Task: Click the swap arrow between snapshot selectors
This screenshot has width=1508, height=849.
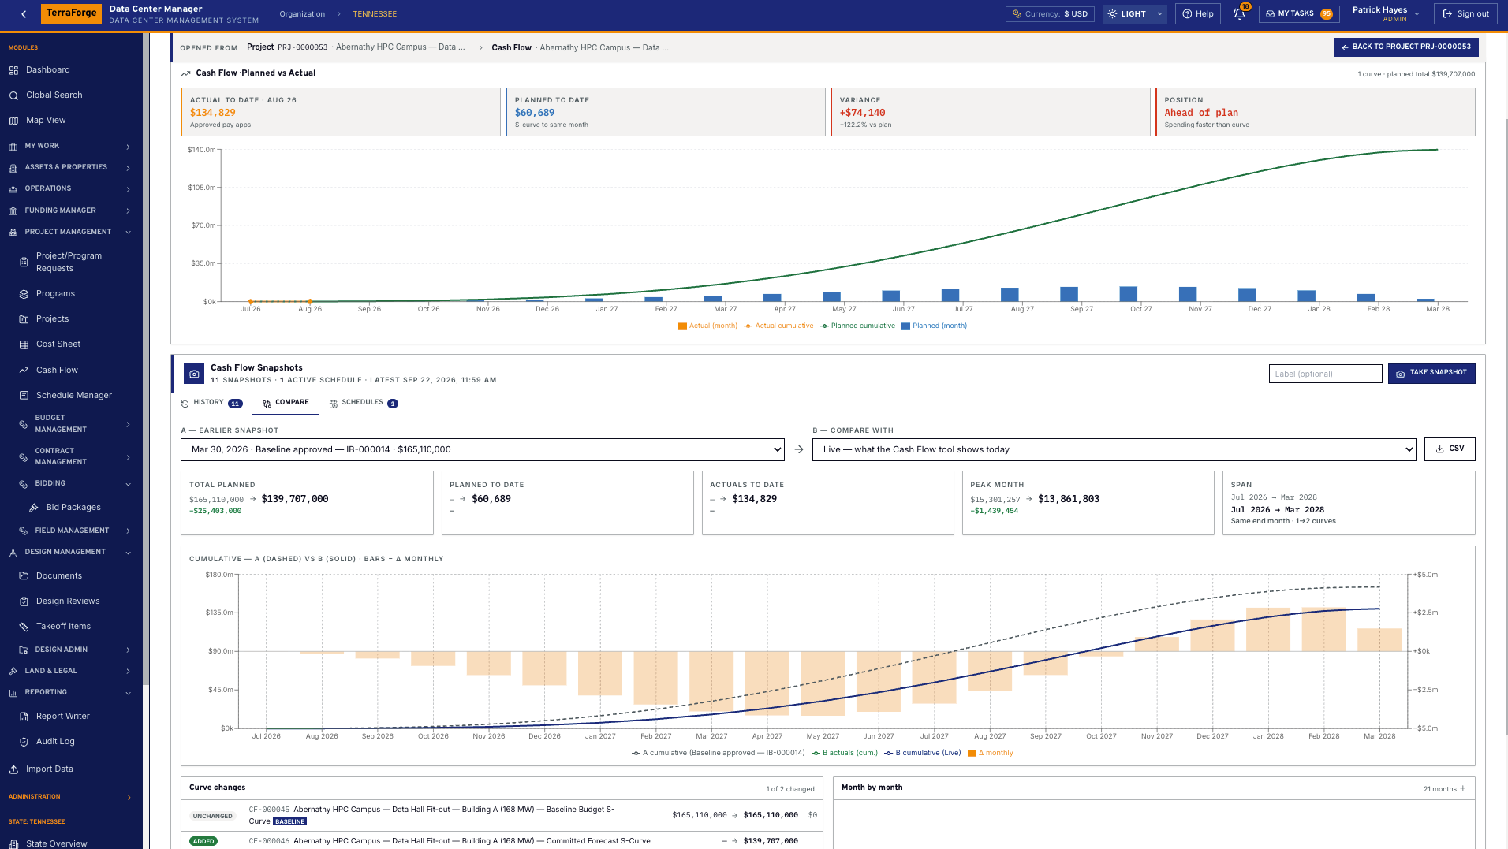Action: click(x=799, y=449)
